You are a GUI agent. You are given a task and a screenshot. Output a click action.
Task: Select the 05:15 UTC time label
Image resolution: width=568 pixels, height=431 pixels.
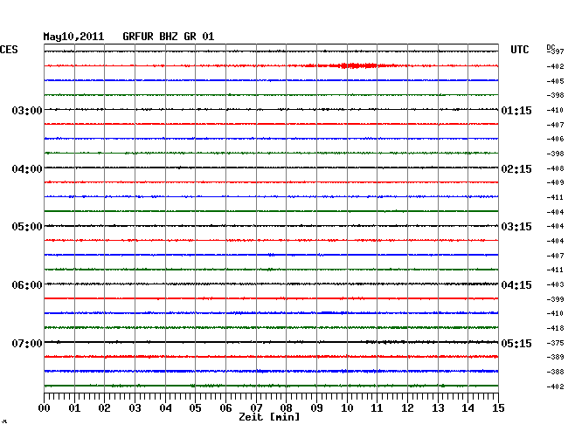pyautogui.click(x=516, y=343)
